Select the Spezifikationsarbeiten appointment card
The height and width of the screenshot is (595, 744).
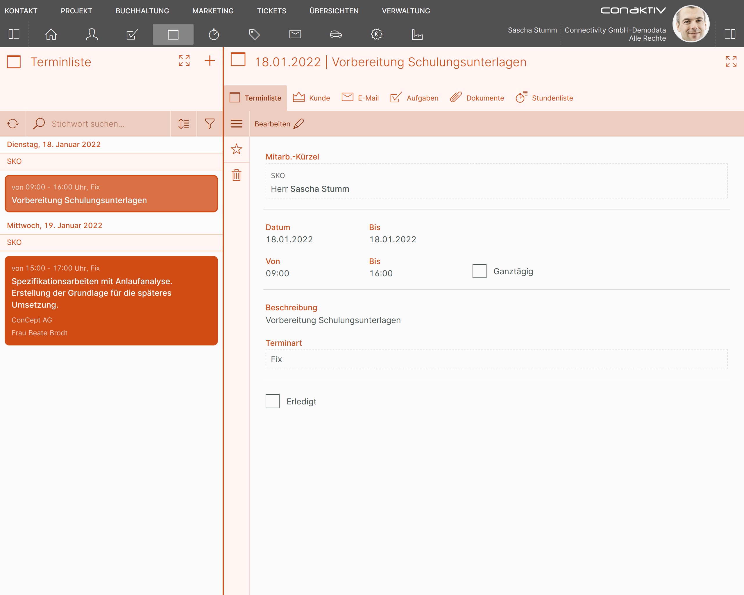tap(111, 300)
